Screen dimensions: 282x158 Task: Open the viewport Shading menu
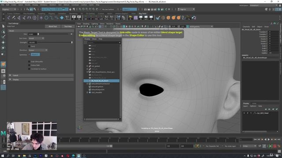[86, 24]
